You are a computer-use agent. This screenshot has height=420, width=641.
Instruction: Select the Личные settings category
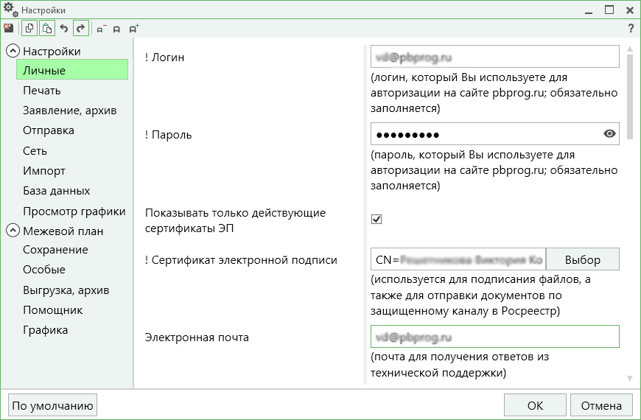[72, 70]
